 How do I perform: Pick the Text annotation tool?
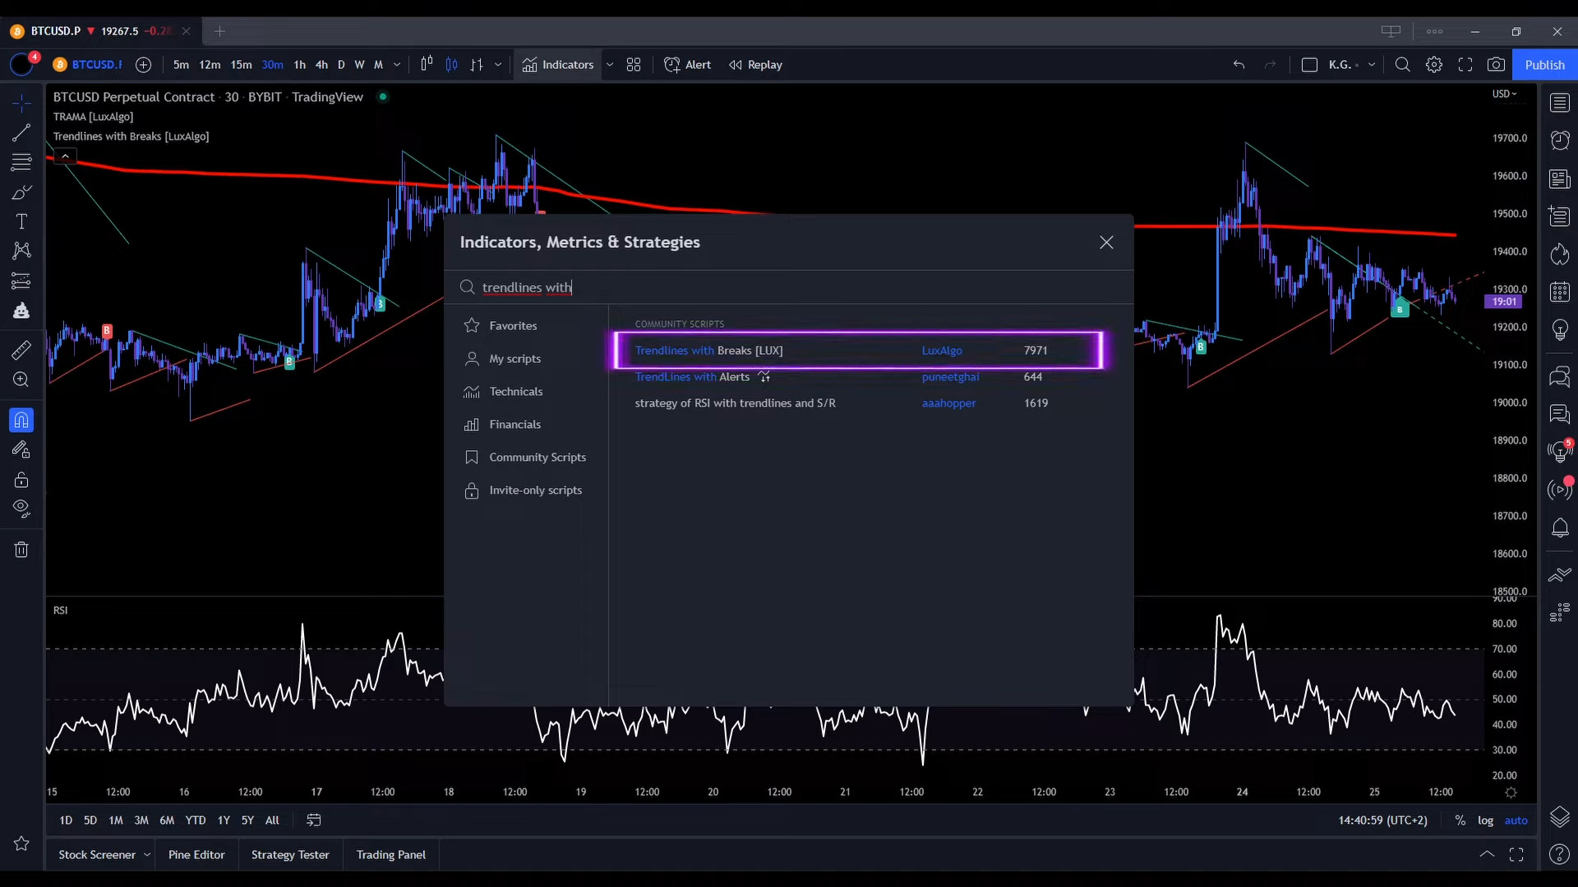[x=21, y=222]
